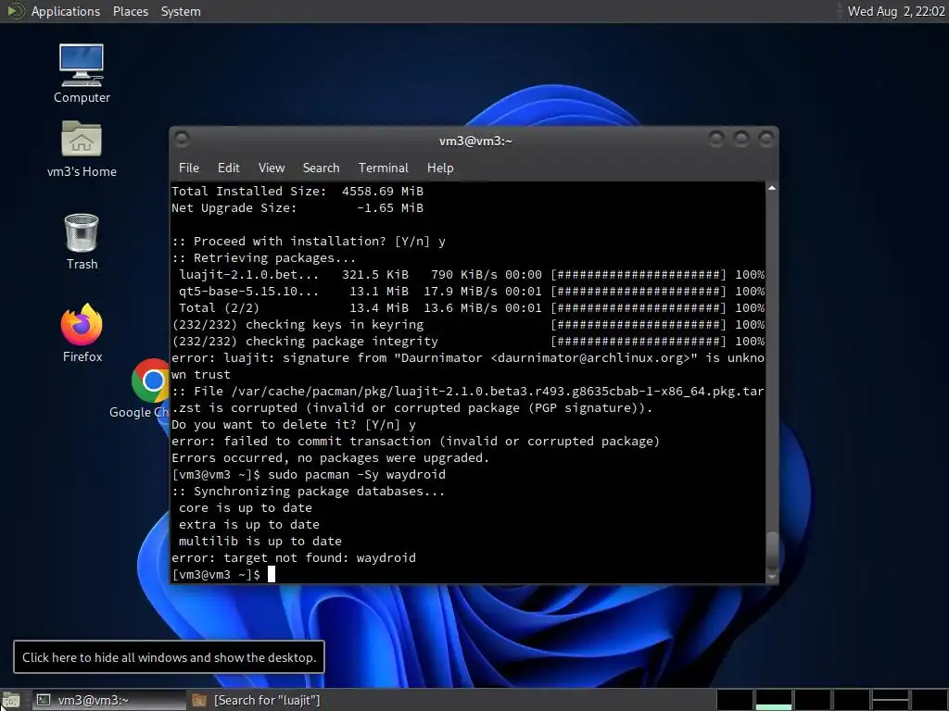Click the terminal scrollbar thumb
The height and width of the screenshot is (711, 949).
click(x=772, y=550)
